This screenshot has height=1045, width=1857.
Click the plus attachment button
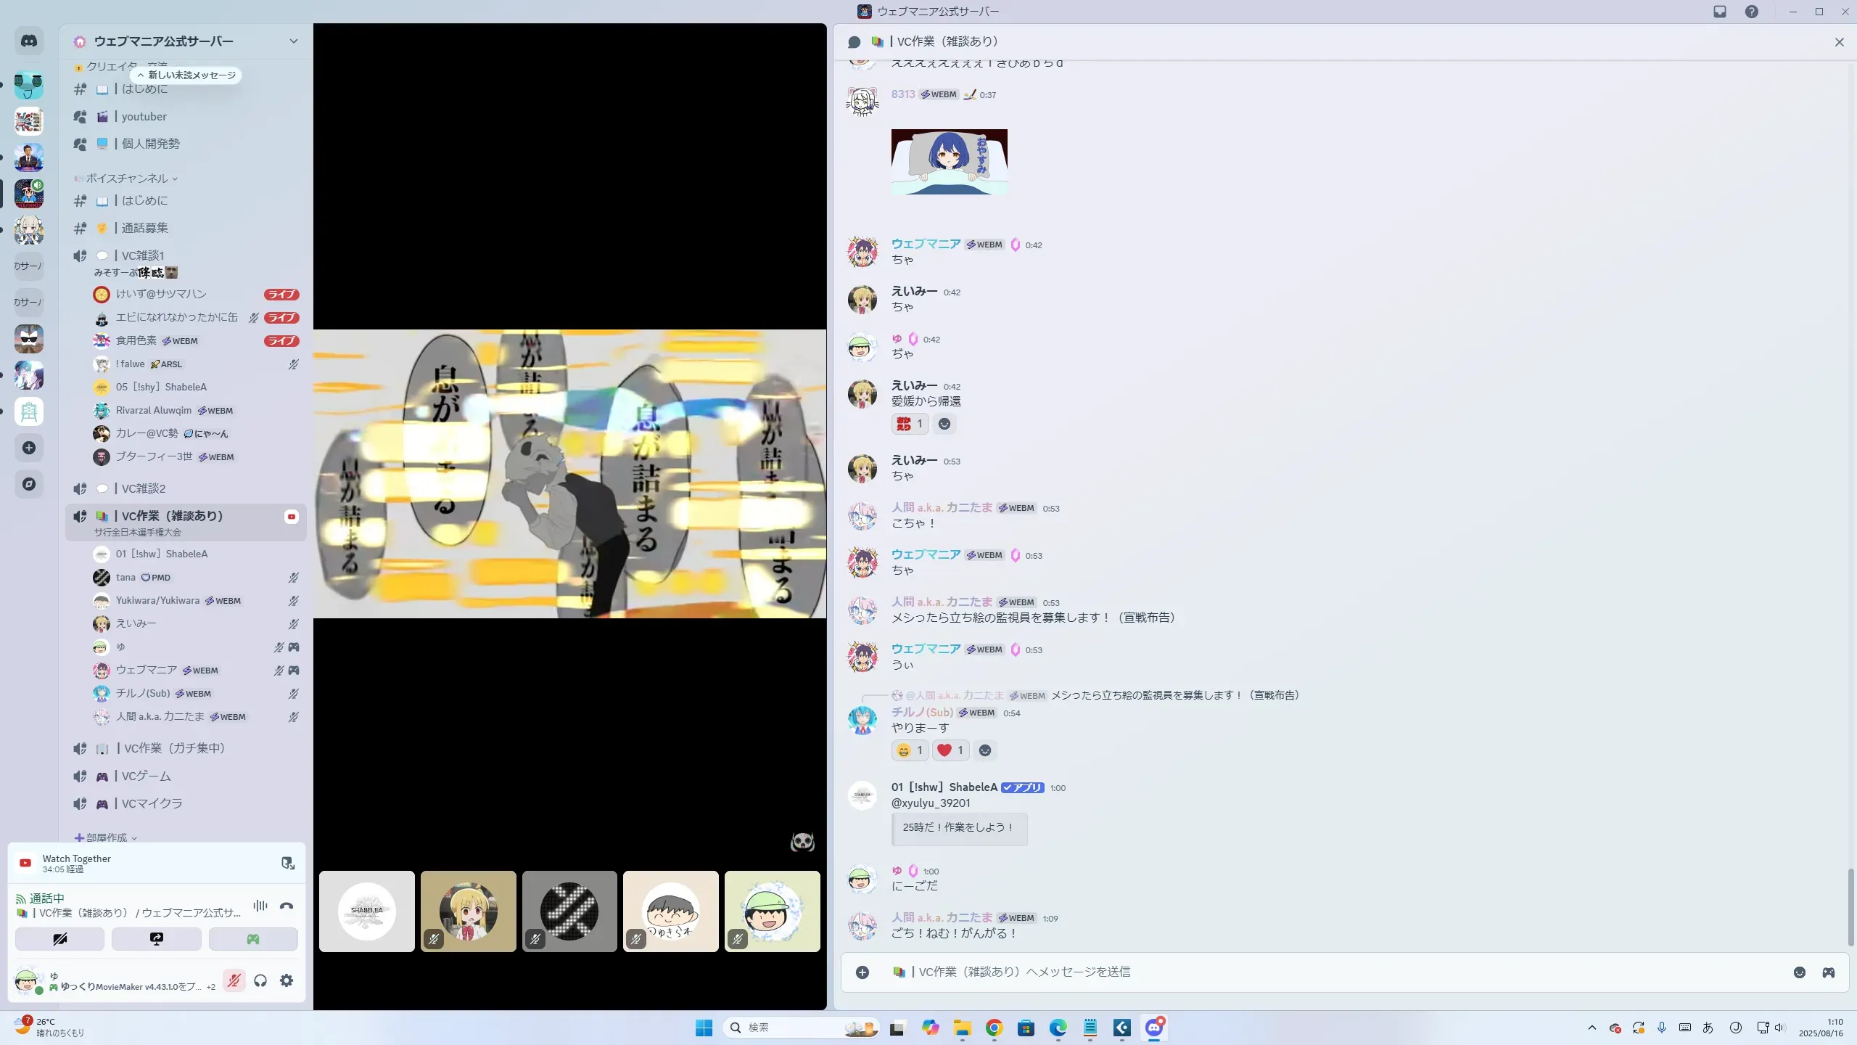click(862, 972)
